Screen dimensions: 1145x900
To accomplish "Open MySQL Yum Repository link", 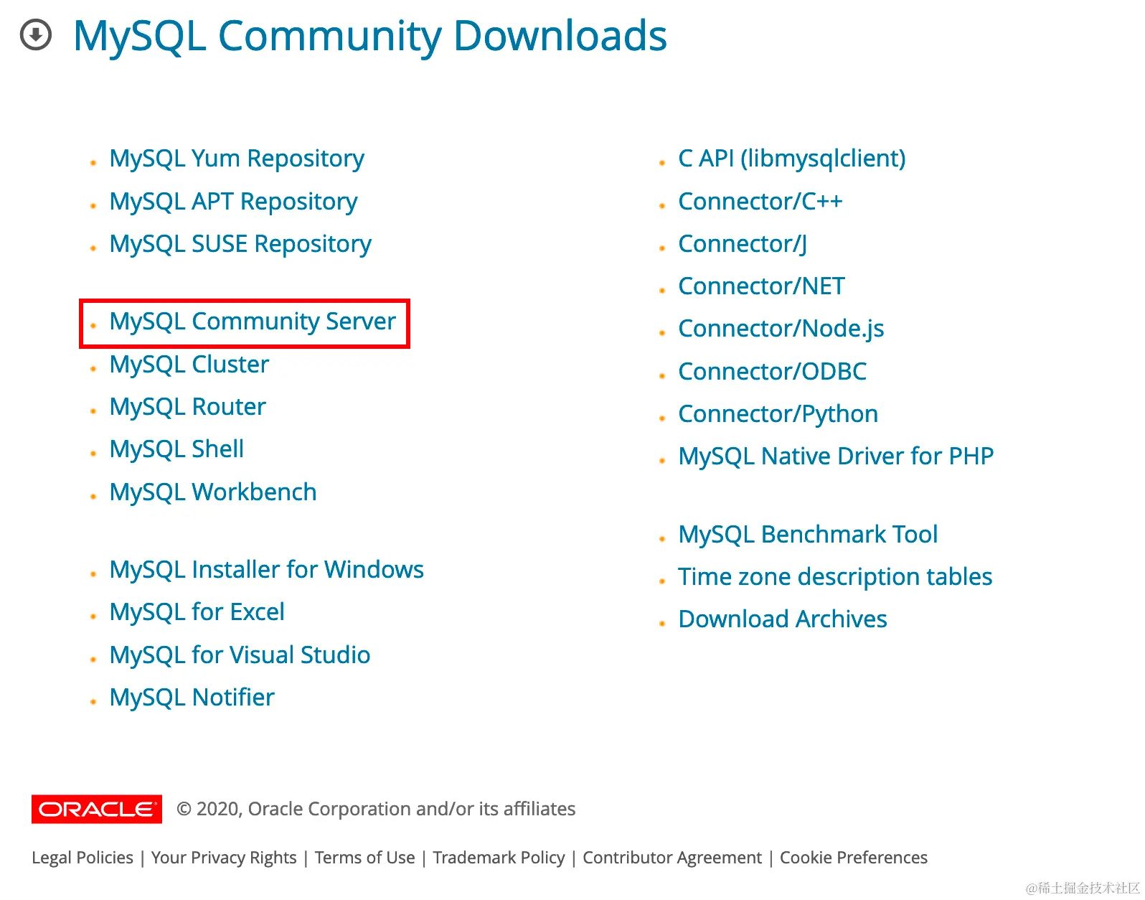I will point(237,159).
